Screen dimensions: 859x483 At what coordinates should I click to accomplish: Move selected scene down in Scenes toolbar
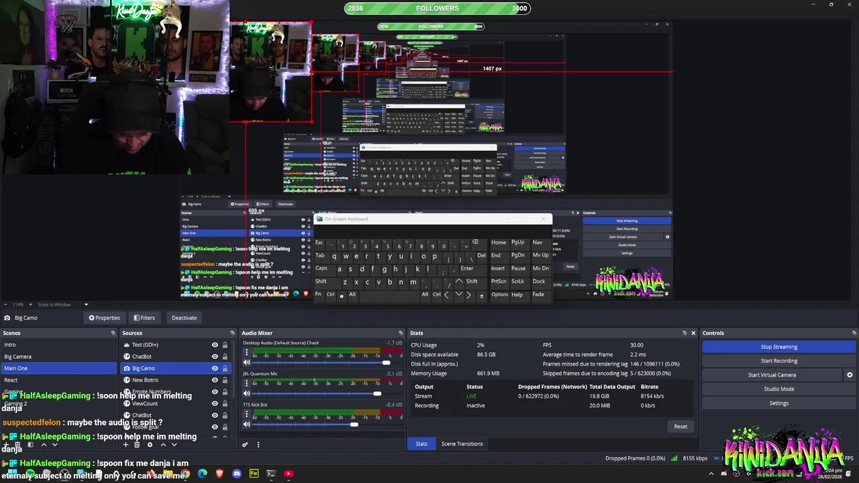[55, 444]
